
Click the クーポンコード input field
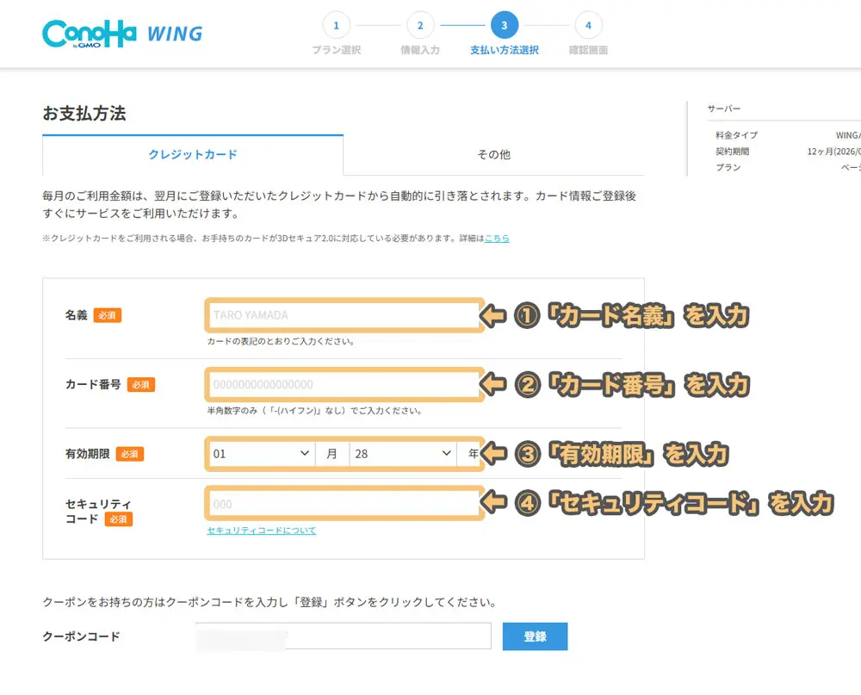tap(343, 636)
